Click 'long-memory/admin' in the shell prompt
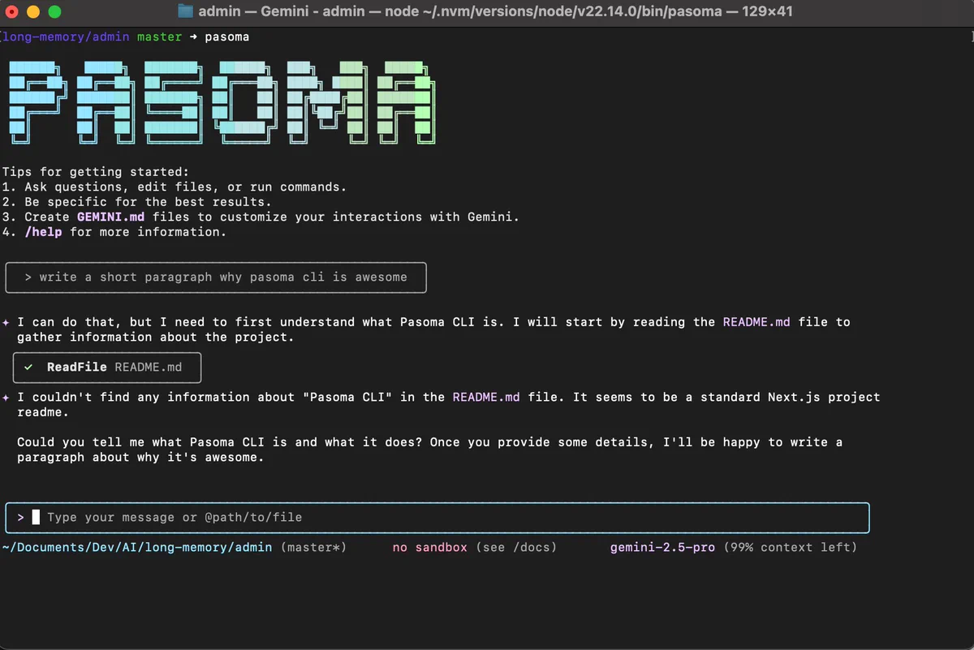974x650 pixels. [x=66, y=37]
